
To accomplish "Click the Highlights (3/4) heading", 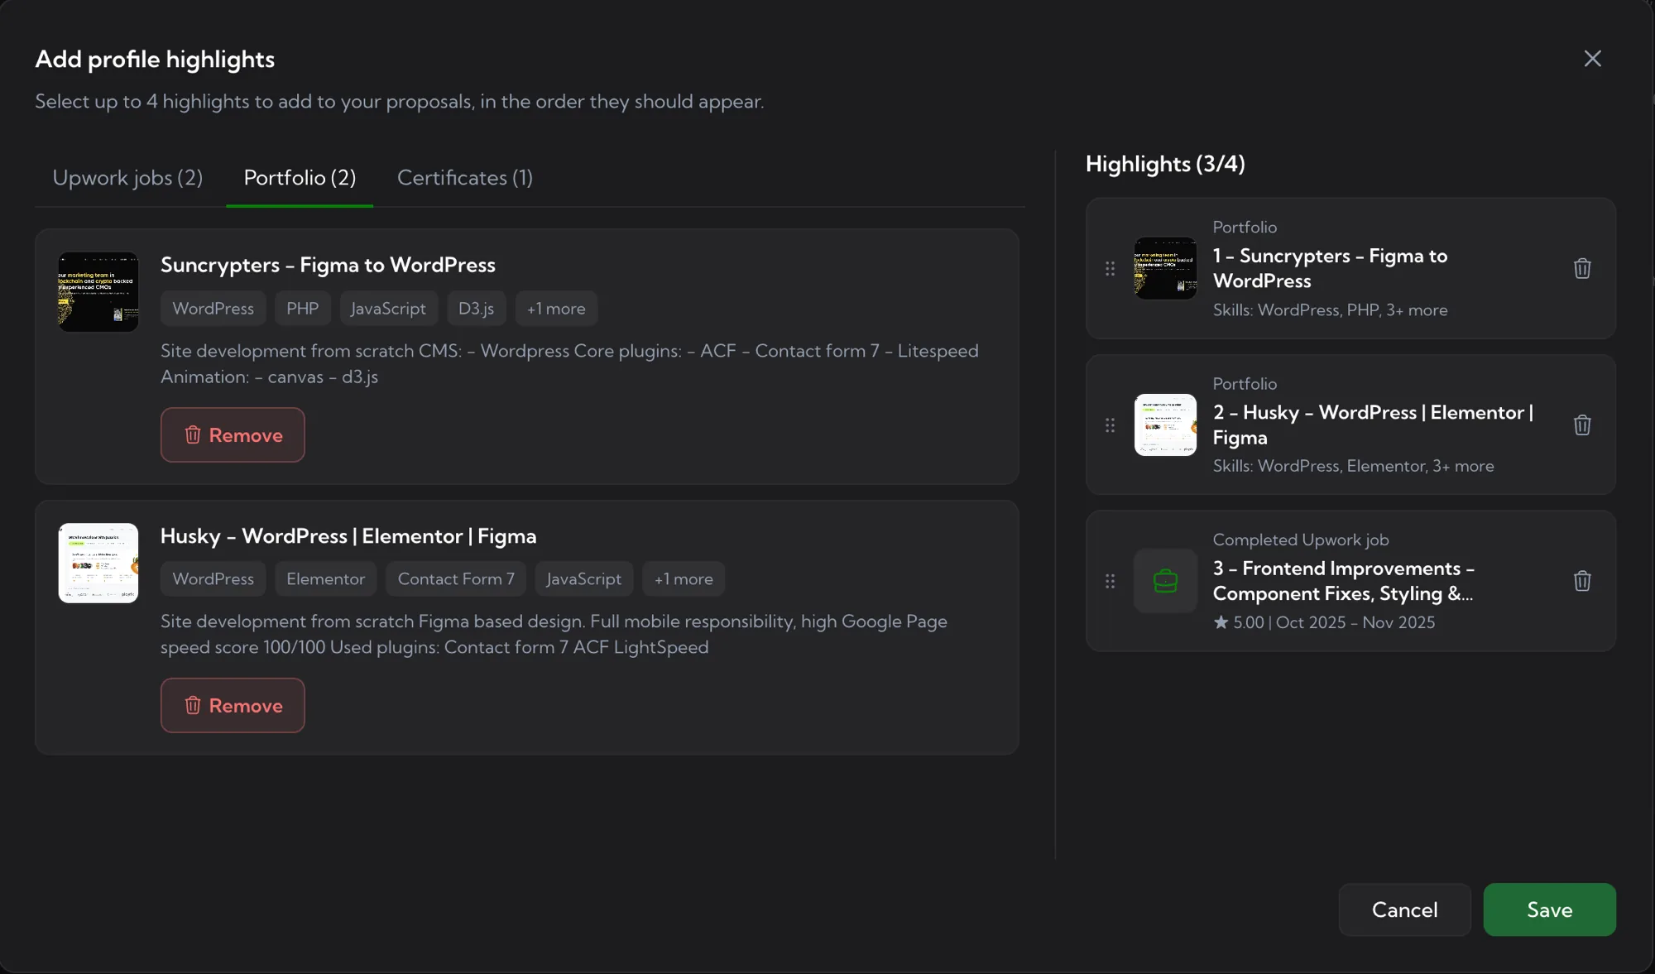I will (x=1165, y=164).
